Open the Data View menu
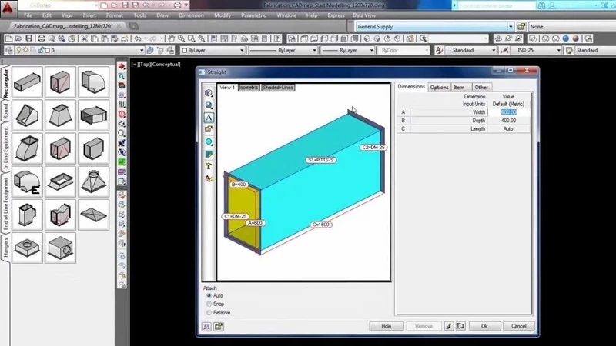The width and height of the screenshot is (616, 346). [x=363, y=15]
